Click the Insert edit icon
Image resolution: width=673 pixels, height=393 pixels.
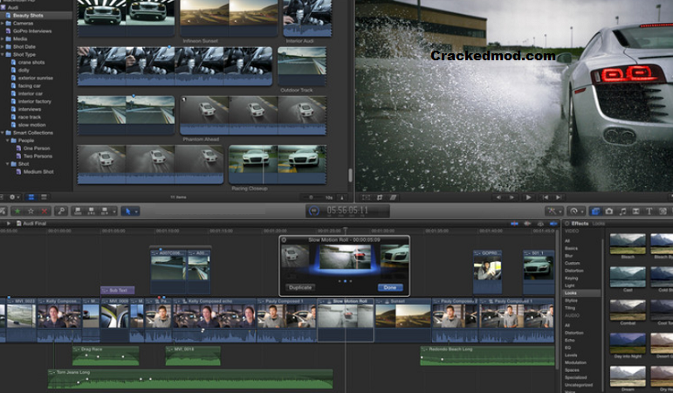[x=91, y=210]
